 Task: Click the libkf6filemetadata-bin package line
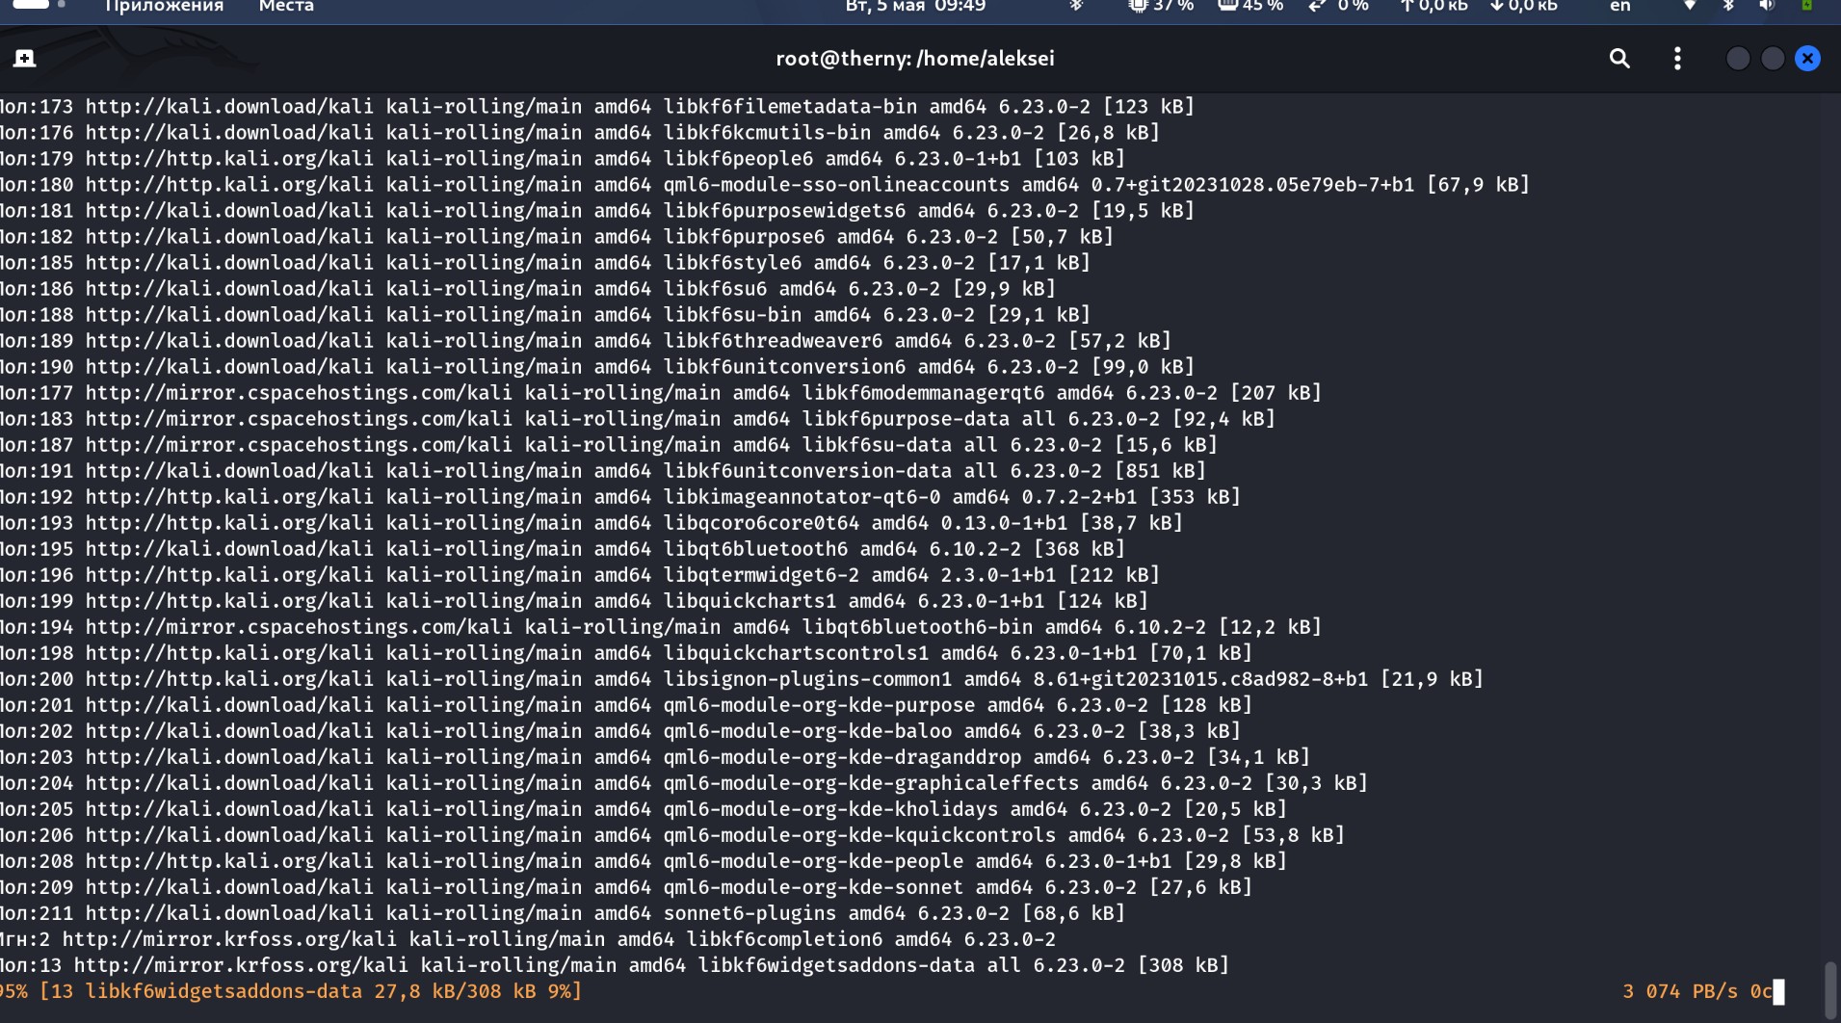tap(597, 107)
